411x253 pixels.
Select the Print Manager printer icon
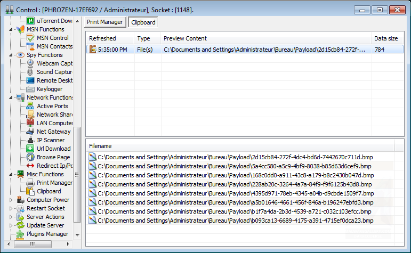point(30,183)
